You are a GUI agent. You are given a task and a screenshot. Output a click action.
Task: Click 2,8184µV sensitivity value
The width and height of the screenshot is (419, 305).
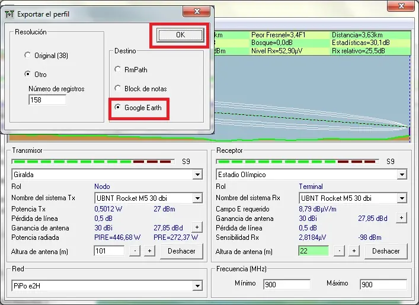[x=312, y=237]
